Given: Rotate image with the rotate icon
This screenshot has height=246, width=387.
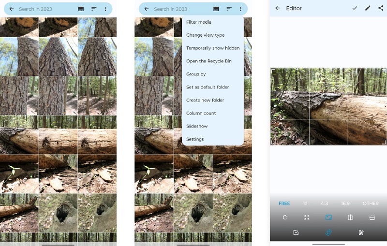Looking at the screenshot, I should [x=285, y=217].
